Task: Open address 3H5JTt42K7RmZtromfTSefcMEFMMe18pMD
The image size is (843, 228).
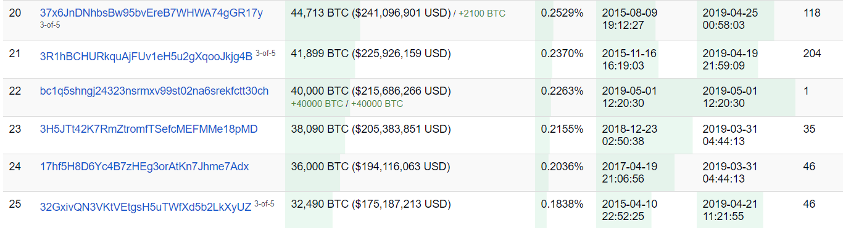Action: 149,129
